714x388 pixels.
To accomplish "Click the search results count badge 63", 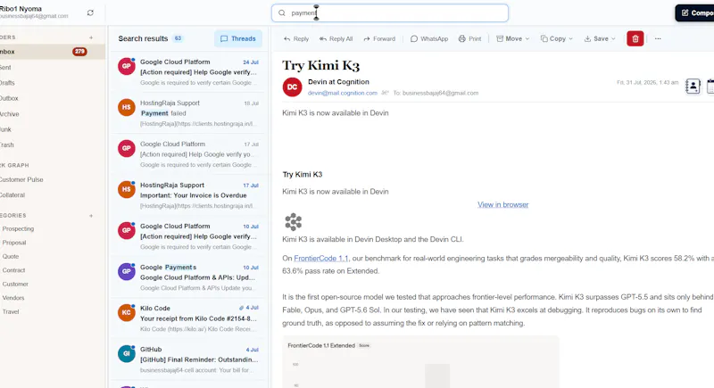I will point(178,38).
